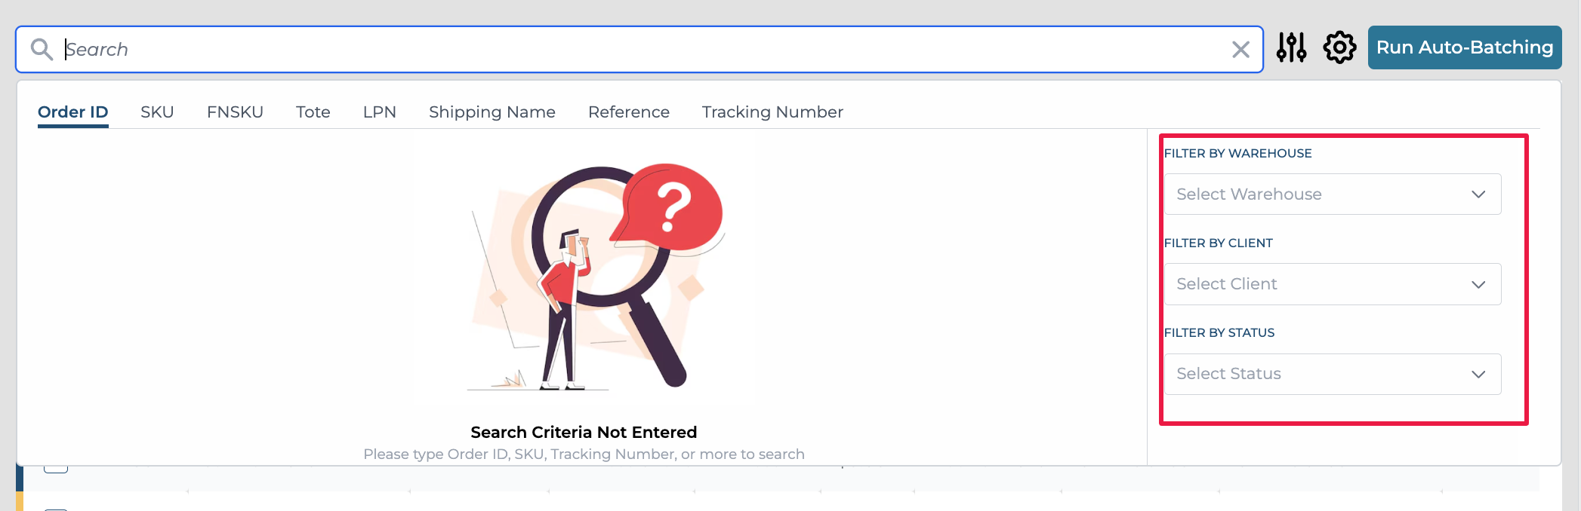Expand the Select Status dropdown
This screenshot has width=1581, height=511.
1332,374
